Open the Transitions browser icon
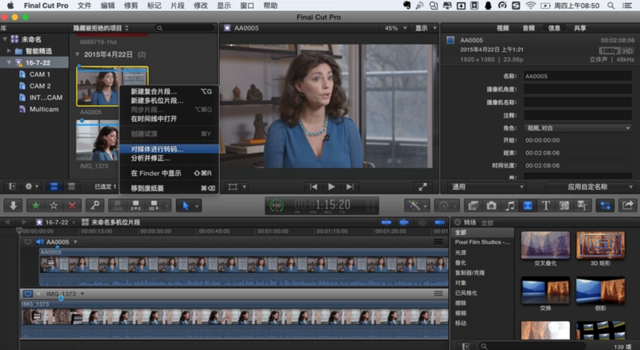The width and height of the screenshot is (640, 350). click(x=528, y=206)
